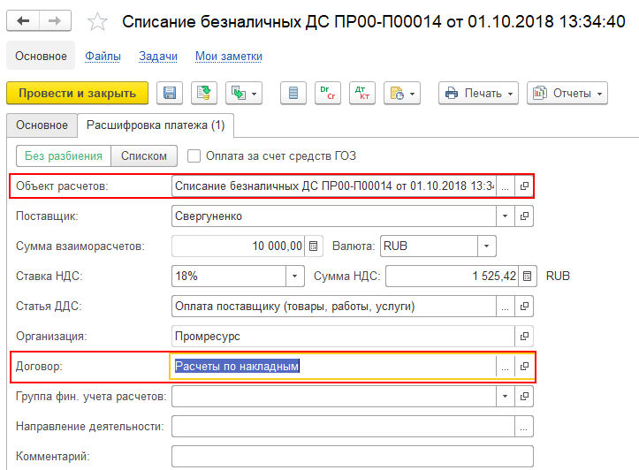
Task: Click the Объект расчетов field
Action: click(333, 186)
